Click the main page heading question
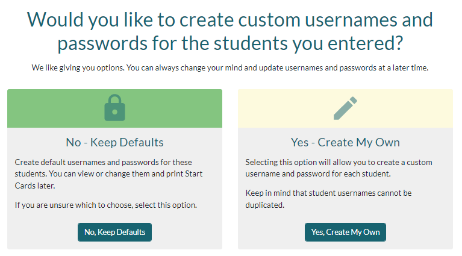 (230, 31)
